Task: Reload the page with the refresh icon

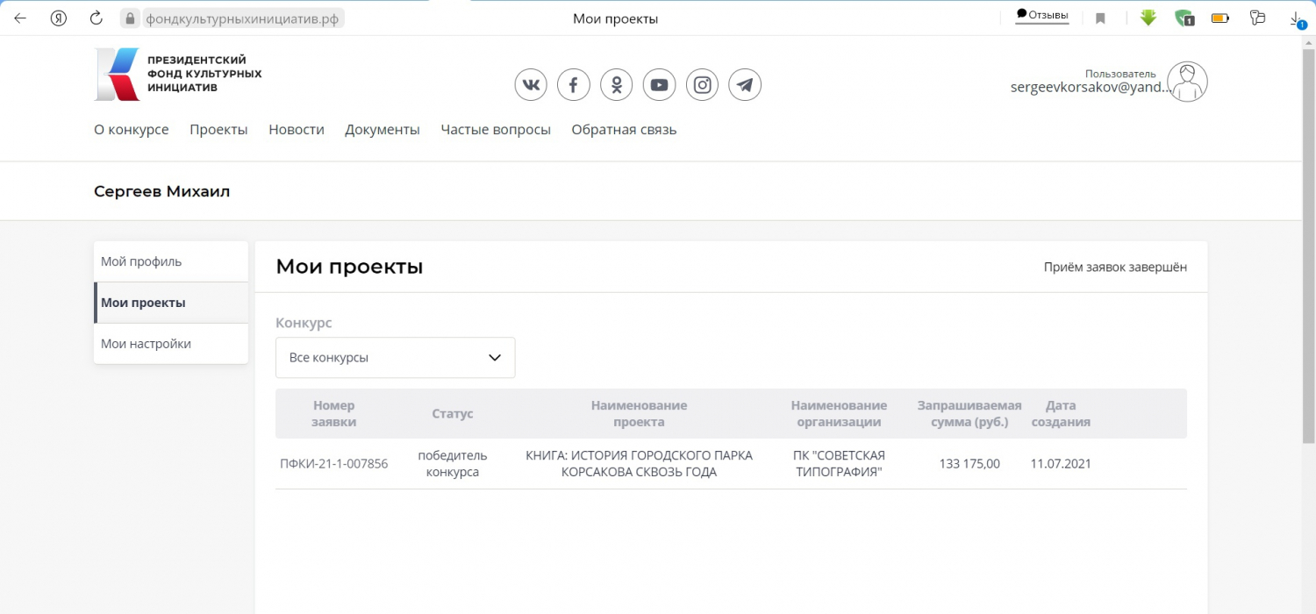Action: click(x=97, y=18)
